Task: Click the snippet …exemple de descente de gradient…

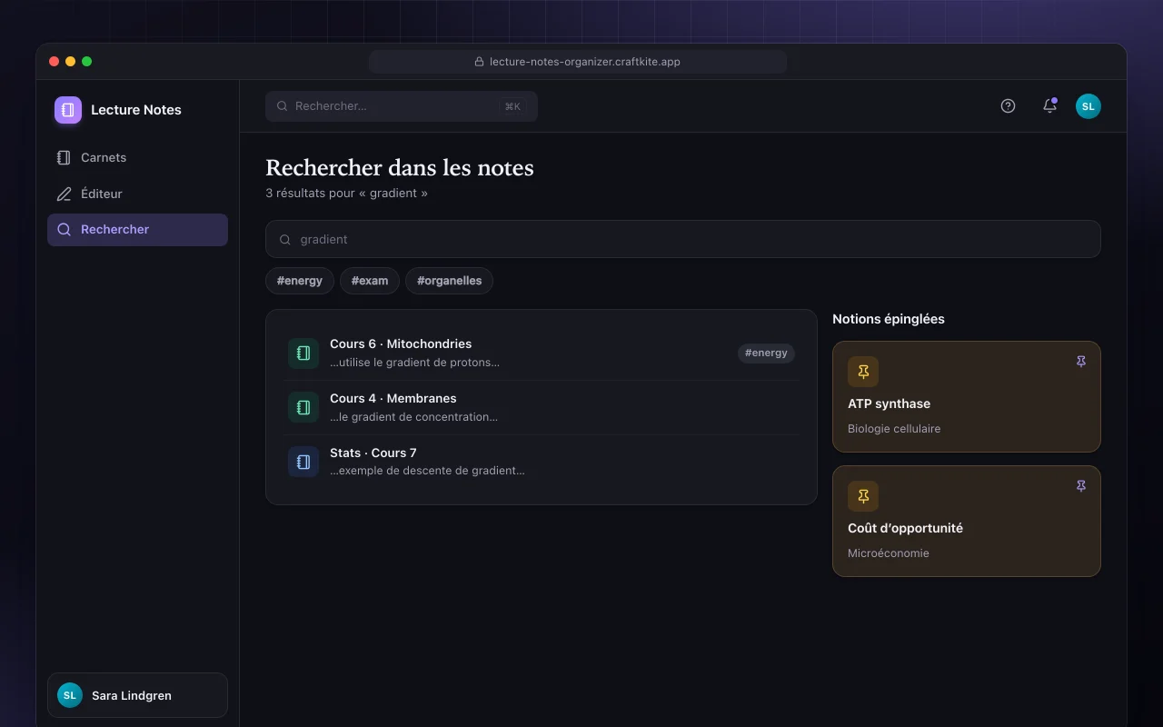Action: point(427,471)
